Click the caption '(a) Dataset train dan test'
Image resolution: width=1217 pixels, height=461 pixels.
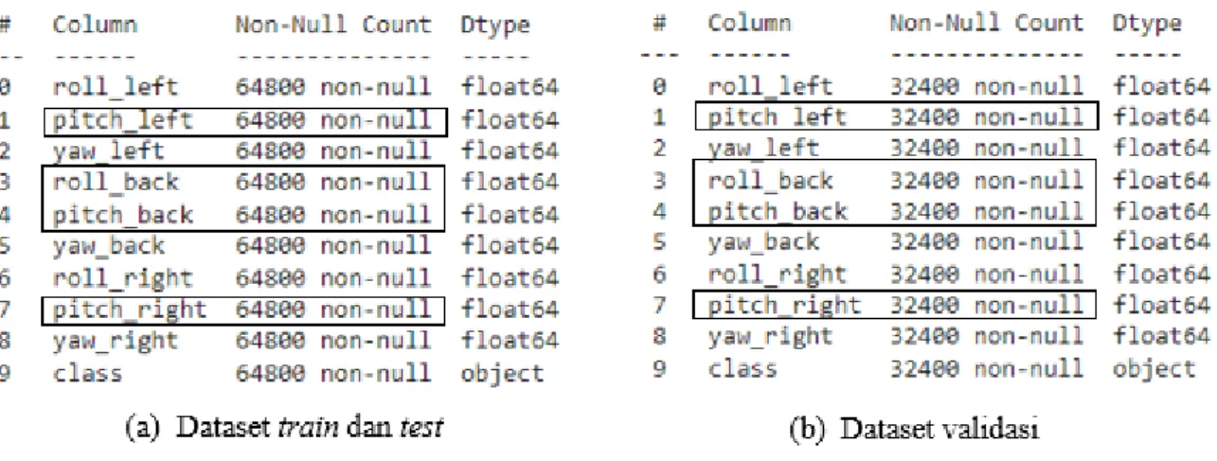pos(286,428)
